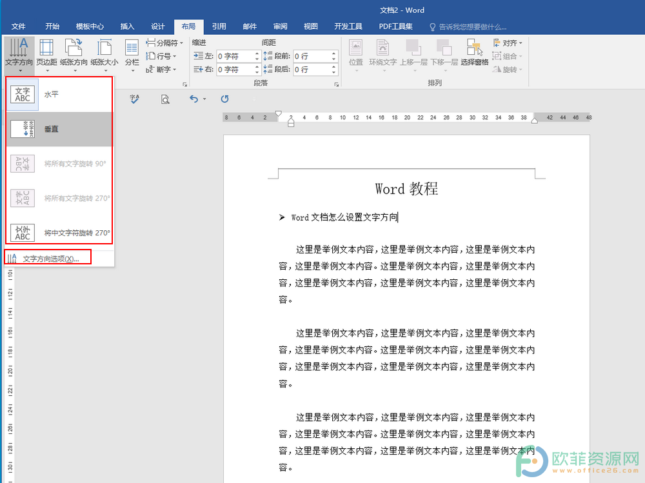Screen dimensions: 645x483
Task: Open the Hyphenation (断字) dropdown
Action: point(161,69)
